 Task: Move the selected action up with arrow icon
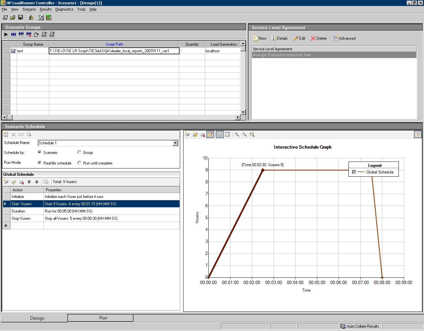tap(29, 182)
